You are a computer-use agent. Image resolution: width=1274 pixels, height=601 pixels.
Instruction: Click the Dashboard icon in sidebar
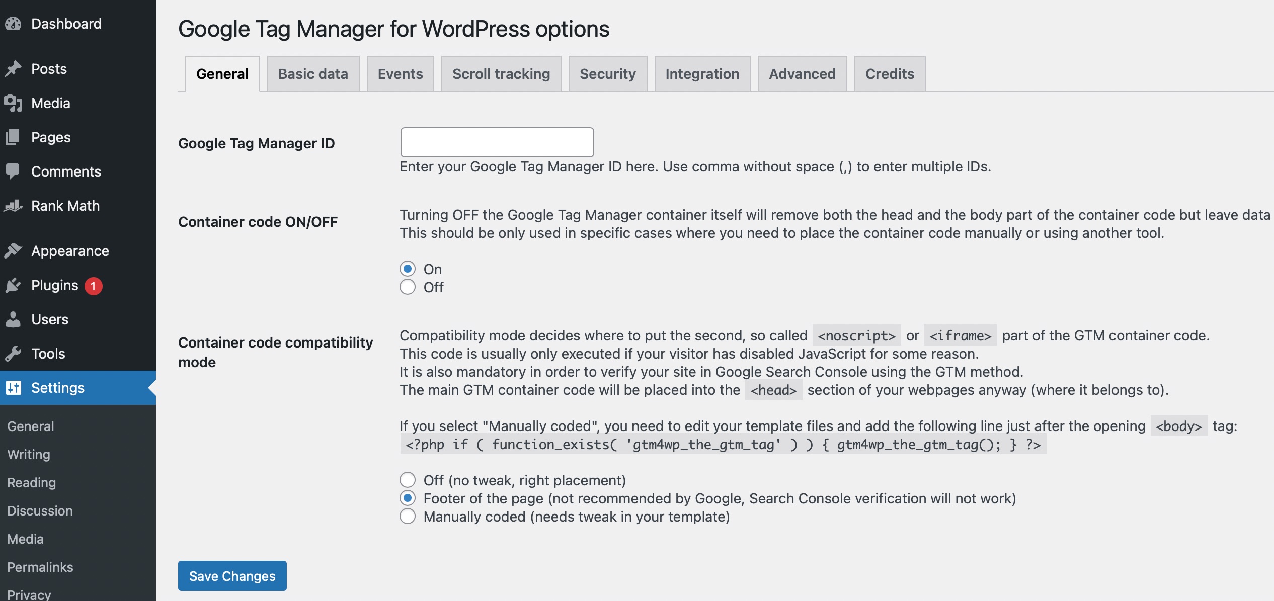pyautogui.click(x=14, y=23)
